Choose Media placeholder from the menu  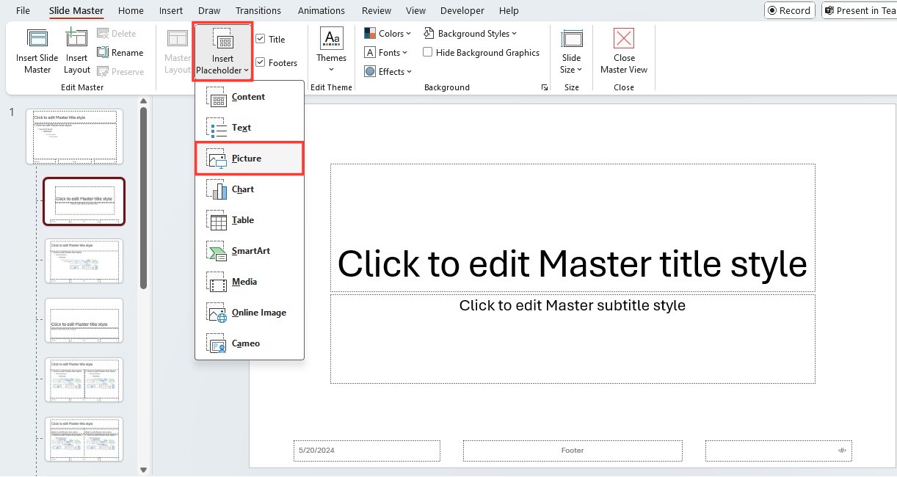coord(250,282)
